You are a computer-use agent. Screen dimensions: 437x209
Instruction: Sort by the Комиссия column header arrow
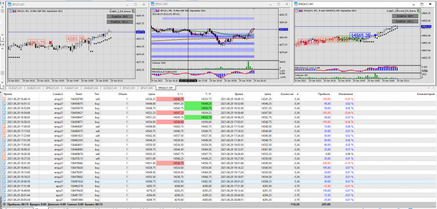(297, 94)
